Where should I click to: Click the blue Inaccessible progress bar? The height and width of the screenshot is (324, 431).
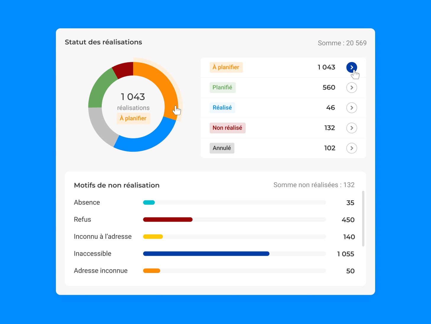tap(206, 254)
